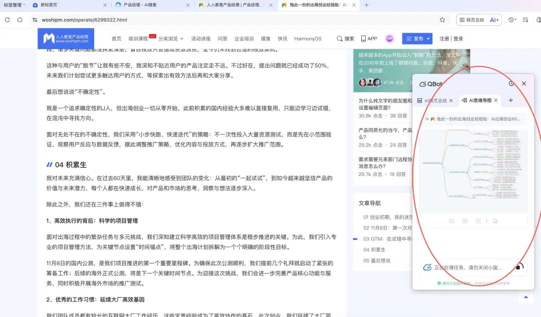The image size is (541, 317).
Task: Jump to 05 最后想说 in article navigation
Action: [x=377, y=260]
